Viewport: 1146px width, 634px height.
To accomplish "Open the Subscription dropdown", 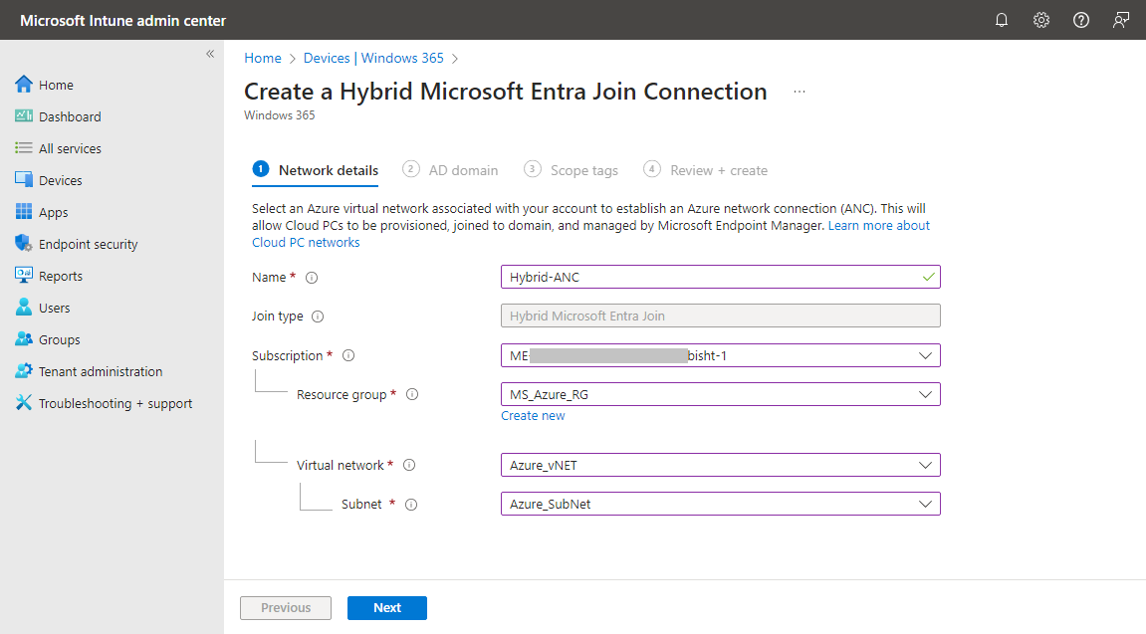I will [721, 355].
